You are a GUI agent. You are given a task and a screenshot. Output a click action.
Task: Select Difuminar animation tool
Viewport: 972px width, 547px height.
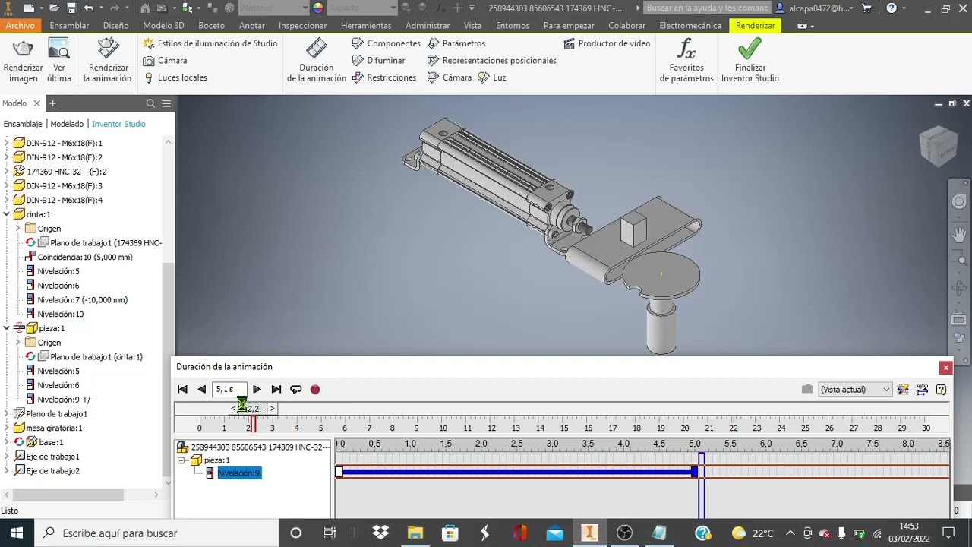pos(378,60)
